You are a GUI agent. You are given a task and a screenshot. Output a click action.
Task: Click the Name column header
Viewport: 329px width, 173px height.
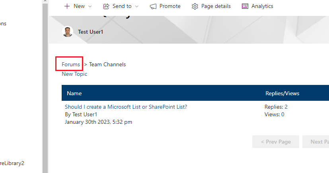click(74, 93)
